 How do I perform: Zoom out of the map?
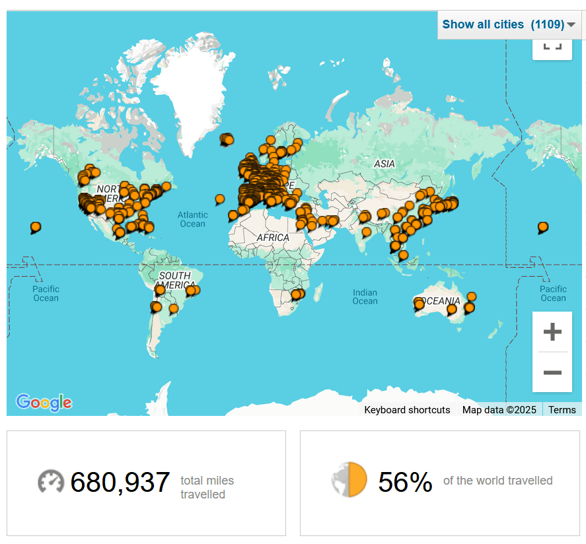click(552, 372)
